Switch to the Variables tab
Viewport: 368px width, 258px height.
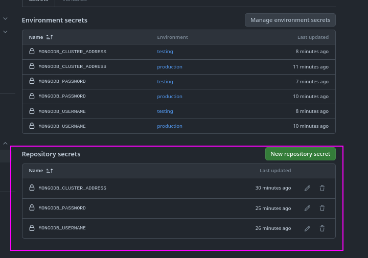pos(74,2)
